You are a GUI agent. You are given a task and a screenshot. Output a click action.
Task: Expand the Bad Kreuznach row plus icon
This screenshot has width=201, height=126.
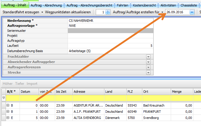(8, 105)
